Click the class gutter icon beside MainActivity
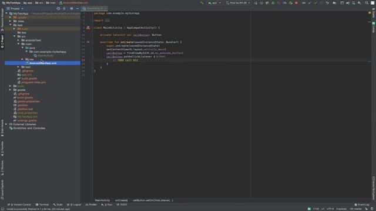Viewport: 376px width, 211px height. (x=88, y=28)
